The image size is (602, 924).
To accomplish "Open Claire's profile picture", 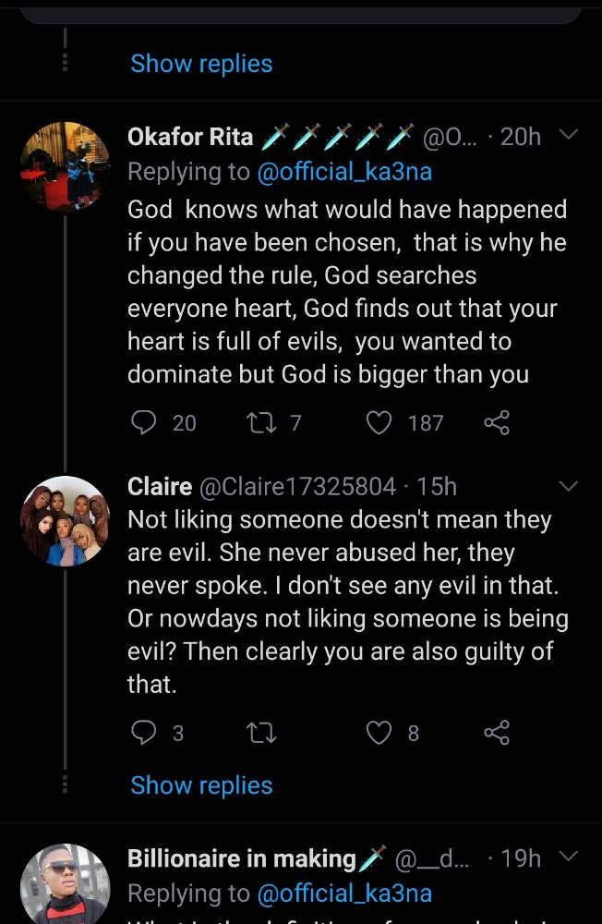I will pos(65,521).
